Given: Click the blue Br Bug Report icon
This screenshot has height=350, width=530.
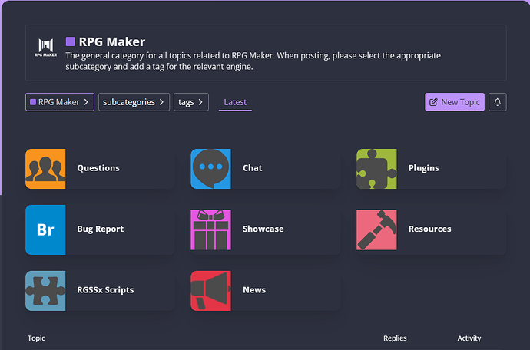Looking at the screenshot, I should coord(45,229).
